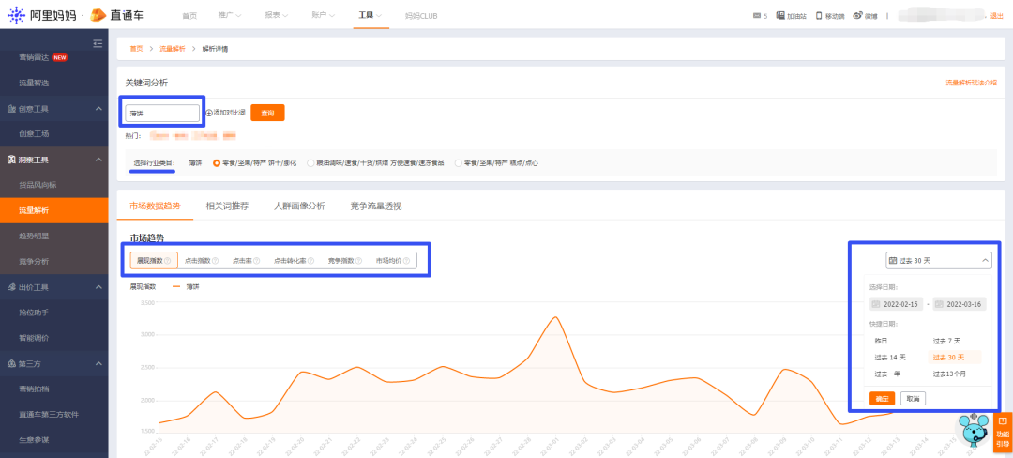This screenshot has height=458, width=1013.
Task: Collapse the 第三方 sidebar group chevron
Action: coord(98,364)
